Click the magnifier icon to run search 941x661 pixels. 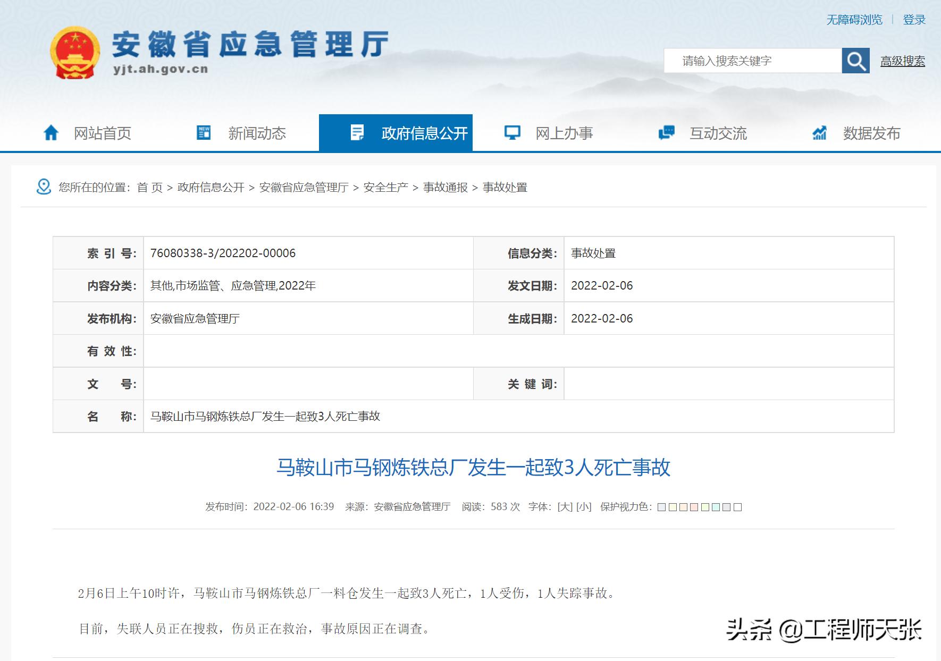point(855,61)
